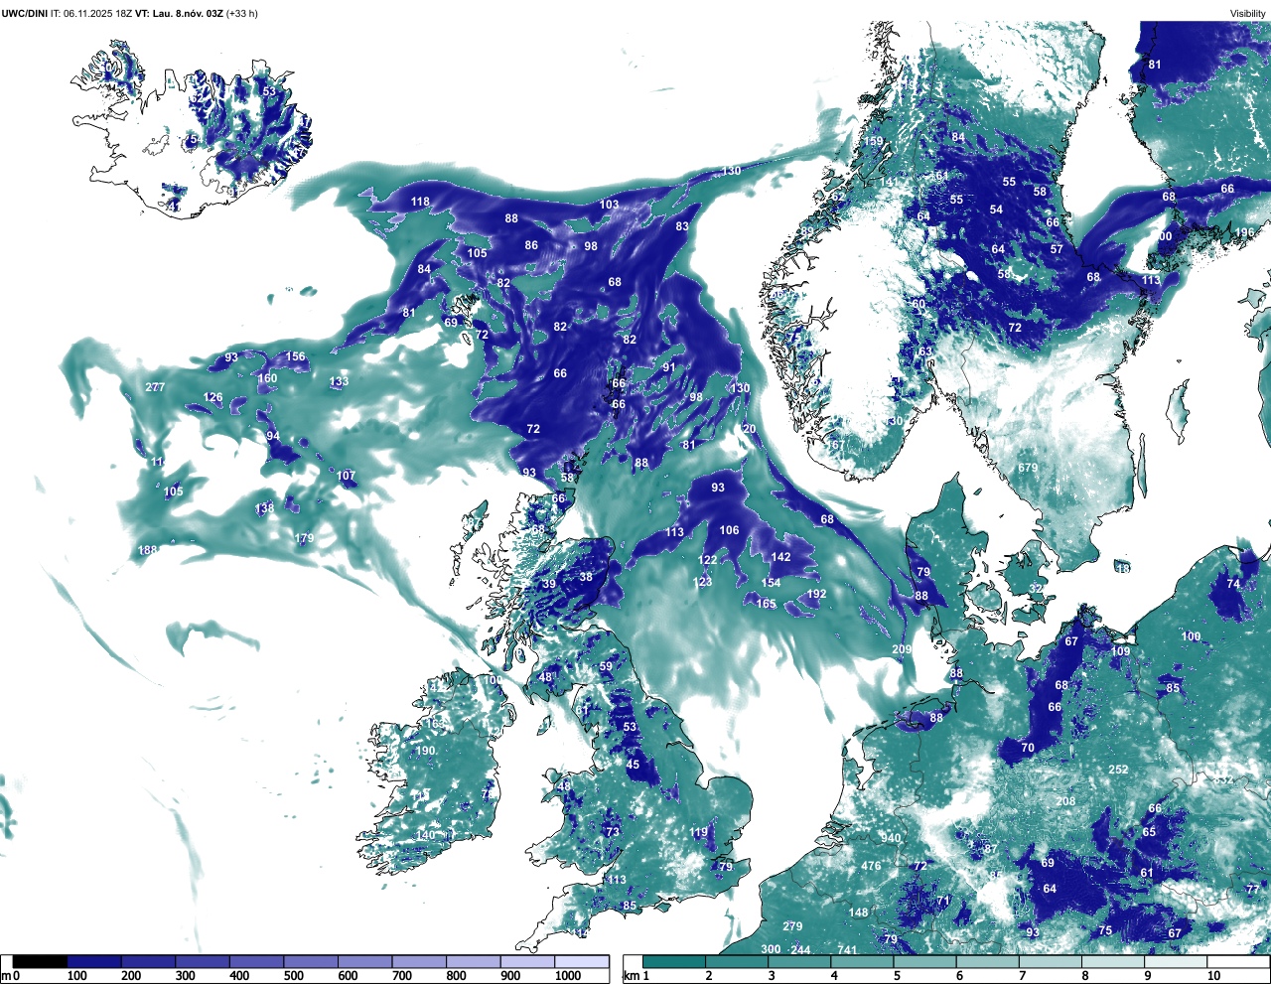Image resolution: width=1271 pixels, height=984 pixels.
Task: Click the '196' value near right edge
Action: [1244, 232]
